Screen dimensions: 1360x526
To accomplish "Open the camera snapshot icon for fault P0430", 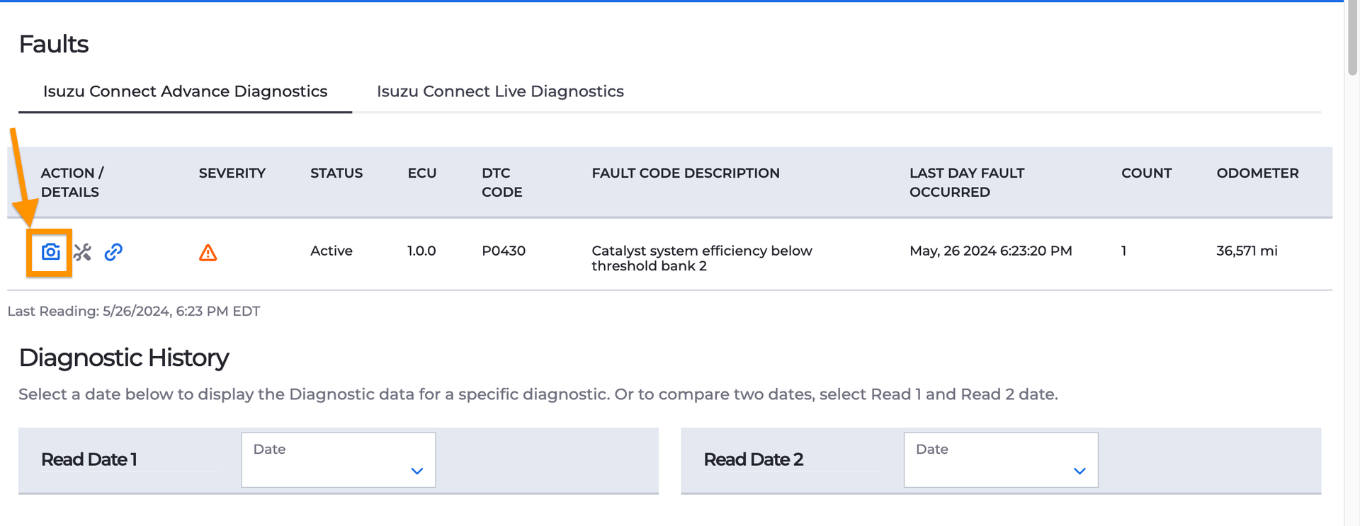I will click(50, 252).
